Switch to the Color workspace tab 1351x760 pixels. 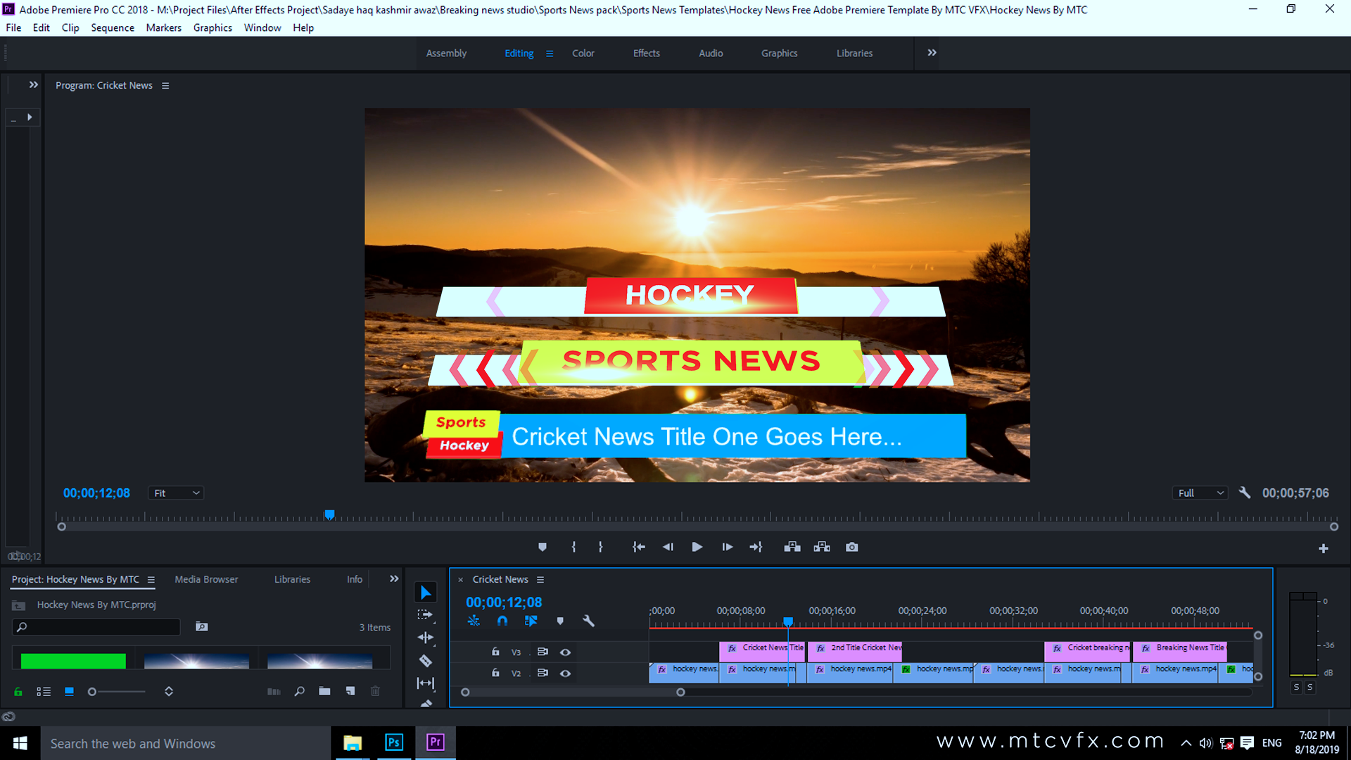pos(583,53)
